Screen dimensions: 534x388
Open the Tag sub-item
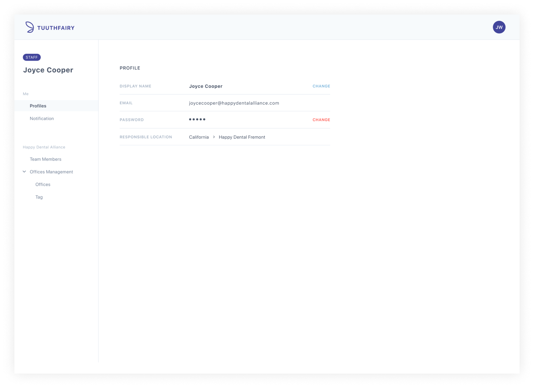[39, 197]
